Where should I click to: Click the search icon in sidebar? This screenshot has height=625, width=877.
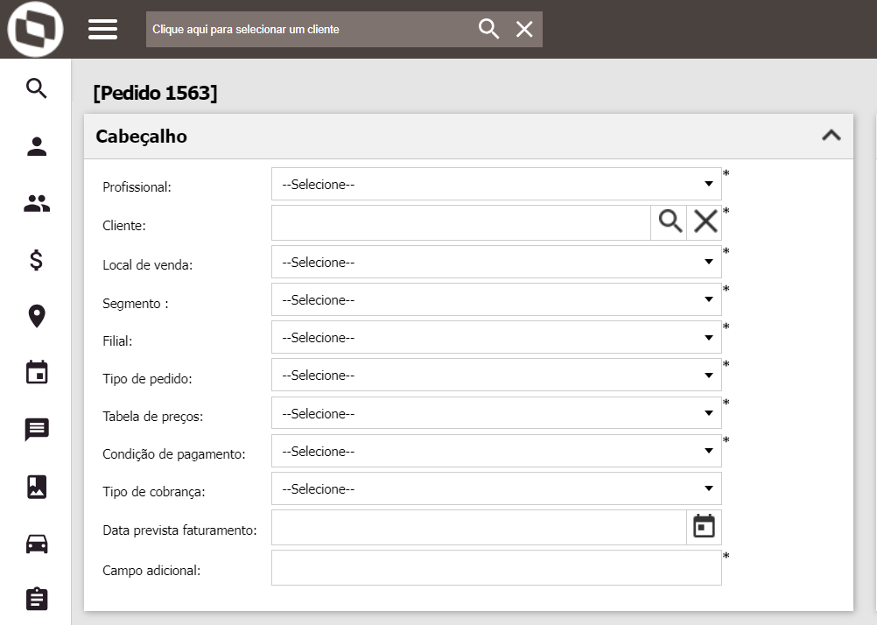click(x=36, y=88)
